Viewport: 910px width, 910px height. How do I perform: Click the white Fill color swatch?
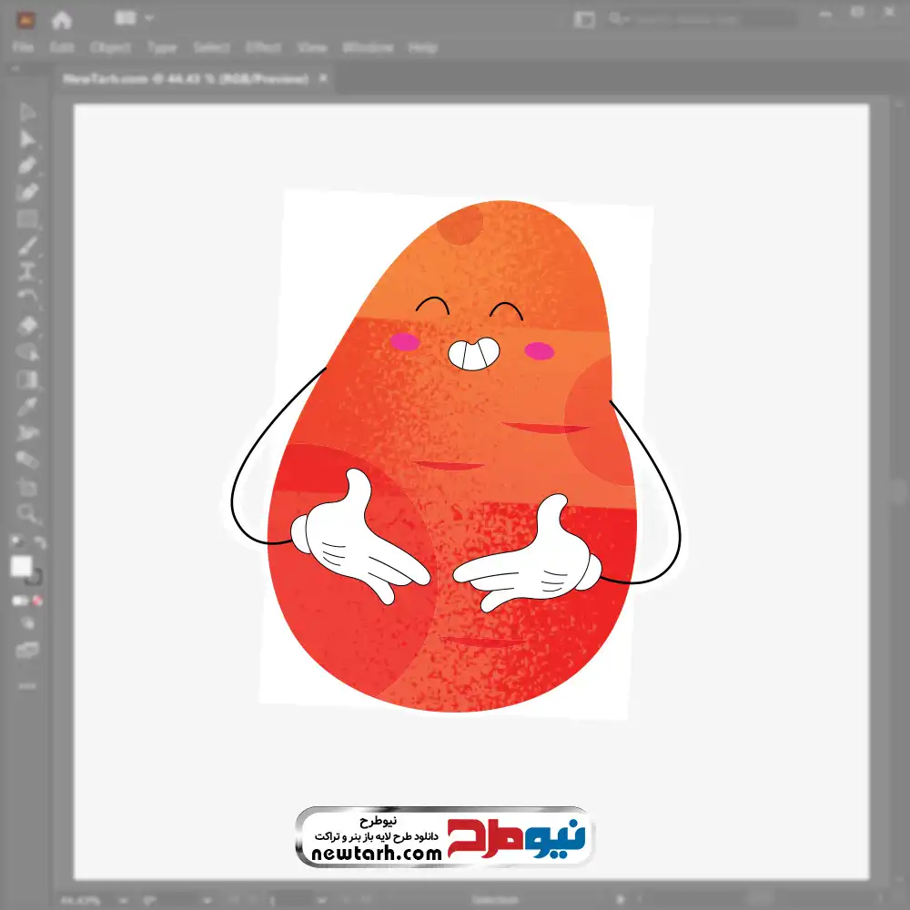coord(21,567)
